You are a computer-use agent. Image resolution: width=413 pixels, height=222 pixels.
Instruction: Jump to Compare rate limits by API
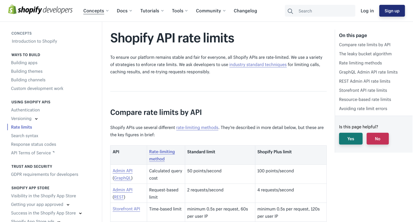point(365,45)
